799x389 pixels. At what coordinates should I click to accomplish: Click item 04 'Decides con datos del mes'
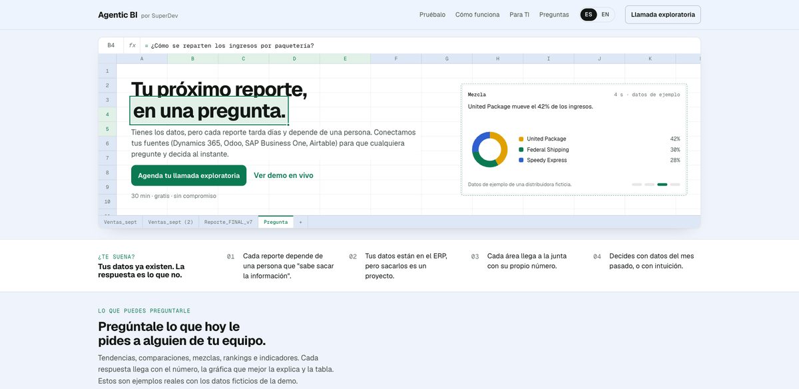tap(651, 260)
